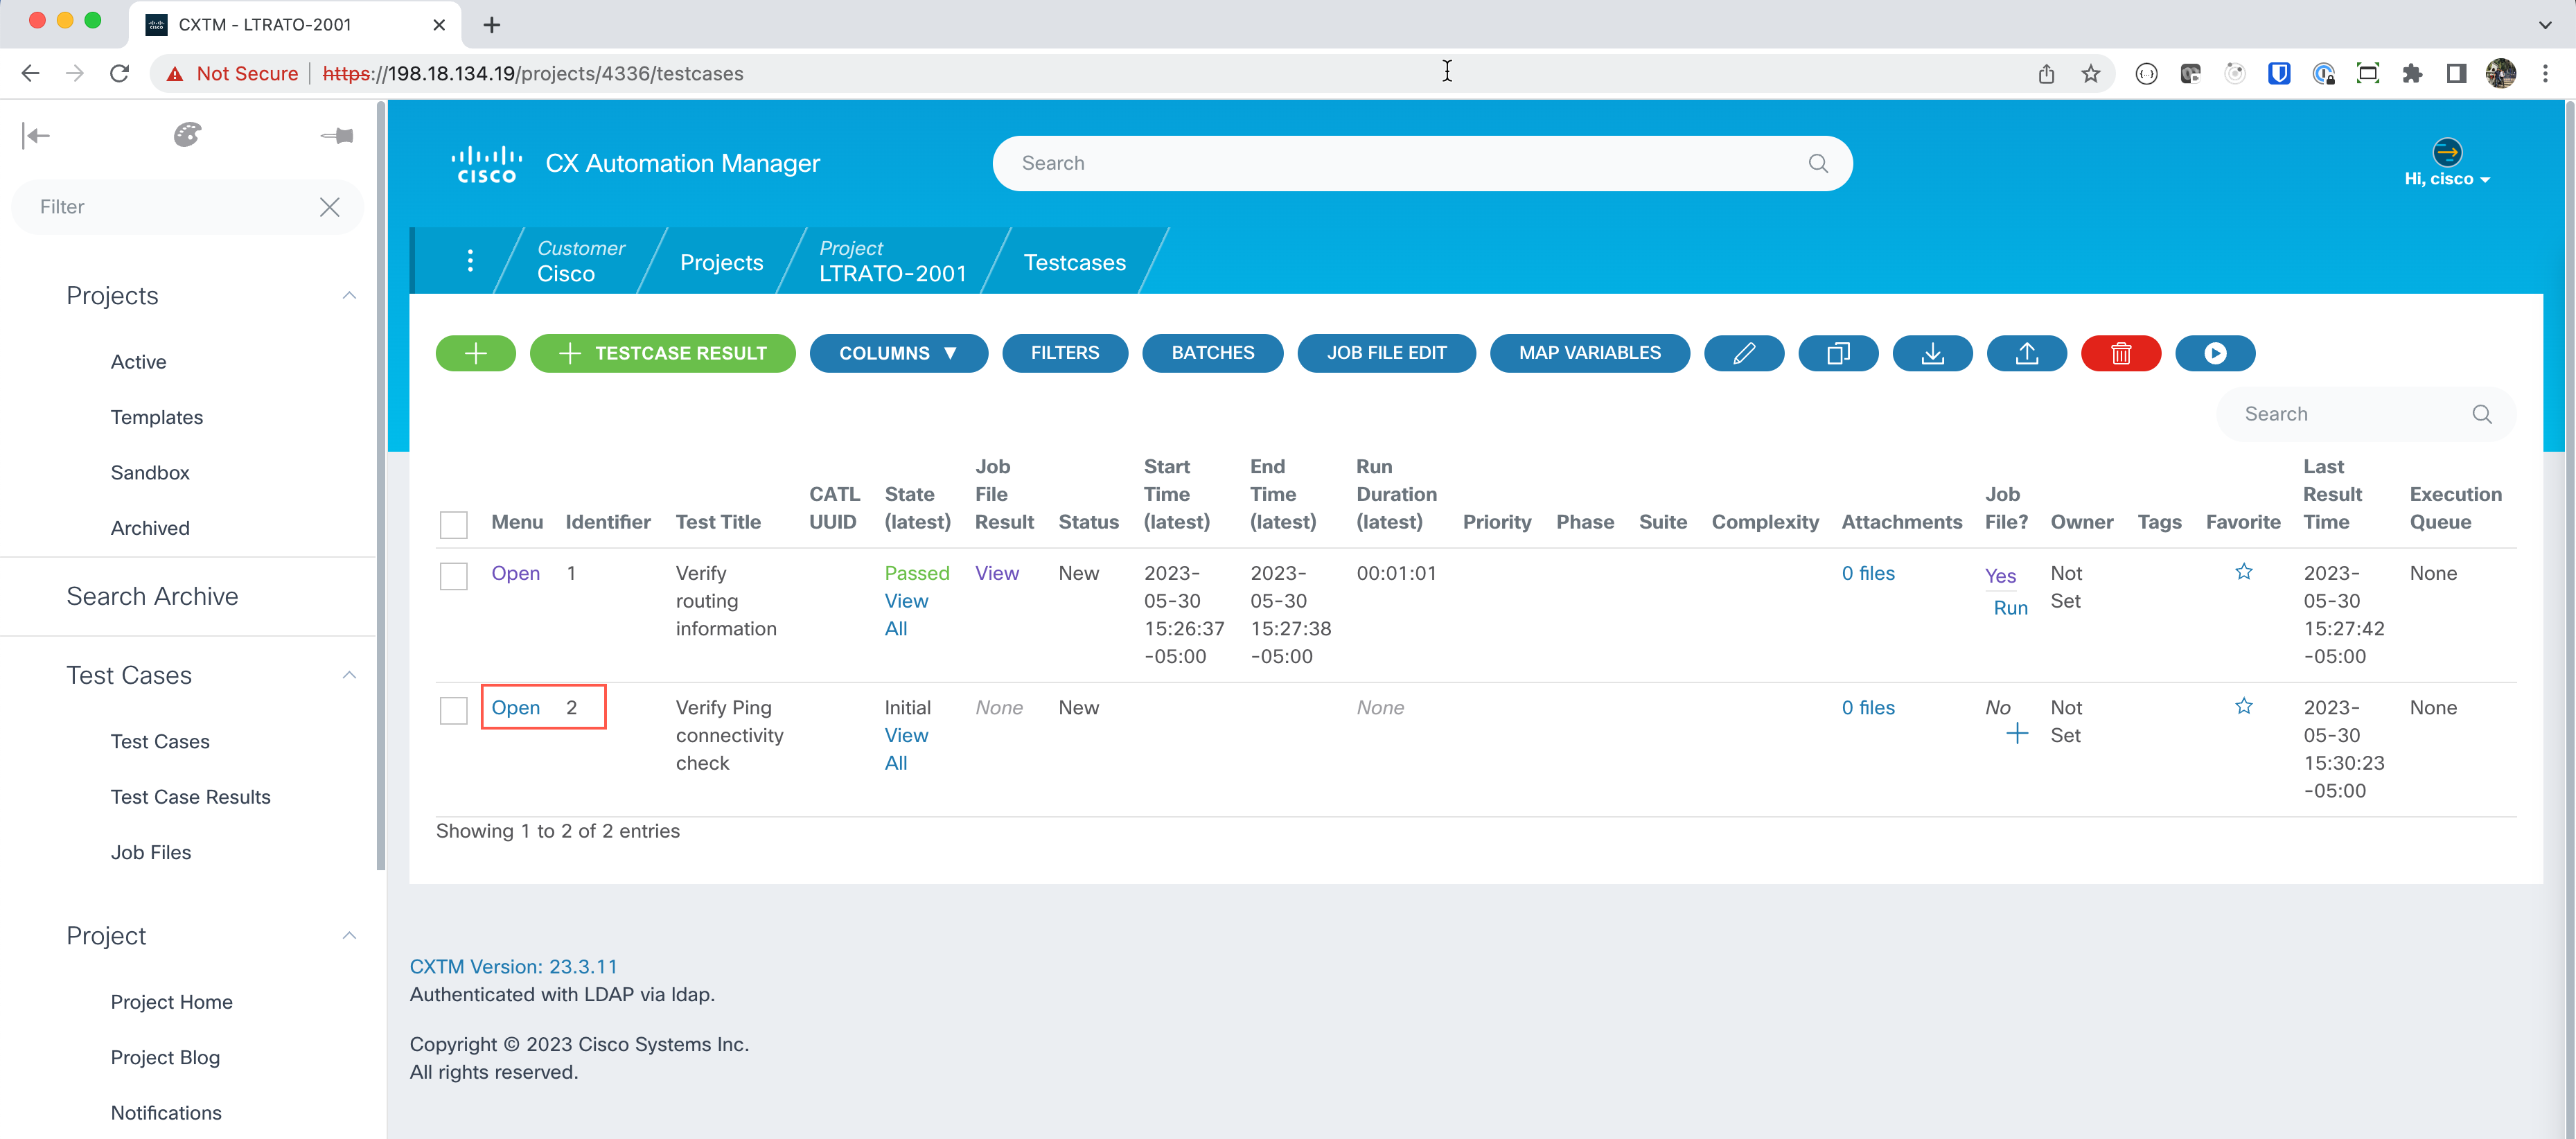The image size is (2576, 1139).
Task: Collapse the sidebar with arrow icon
Action: click(36, 135)
